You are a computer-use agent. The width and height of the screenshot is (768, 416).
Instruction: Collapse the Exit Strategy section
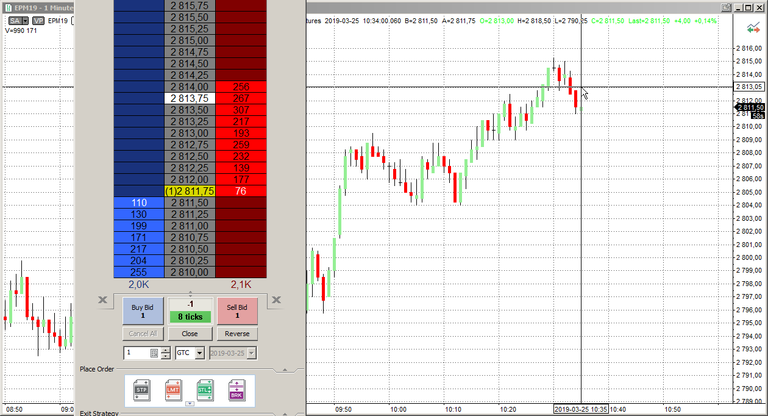coord(284,414)
